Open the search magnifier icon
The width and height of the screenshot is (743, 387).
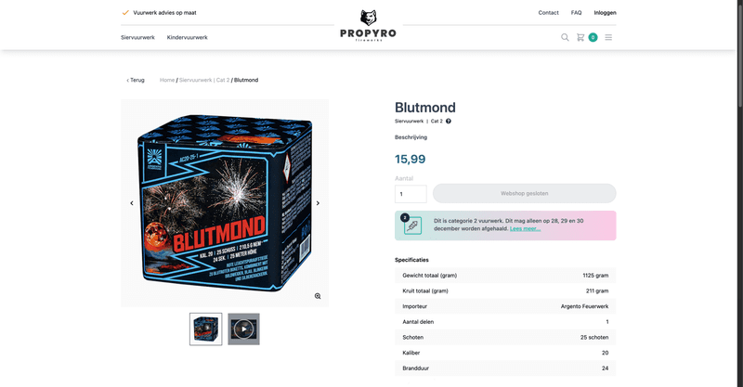click(x=565, y=37)
